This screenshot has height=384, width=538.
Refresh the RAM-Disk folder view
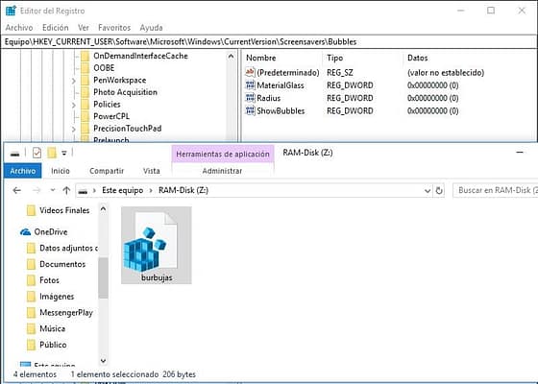(x=439, y=190)
